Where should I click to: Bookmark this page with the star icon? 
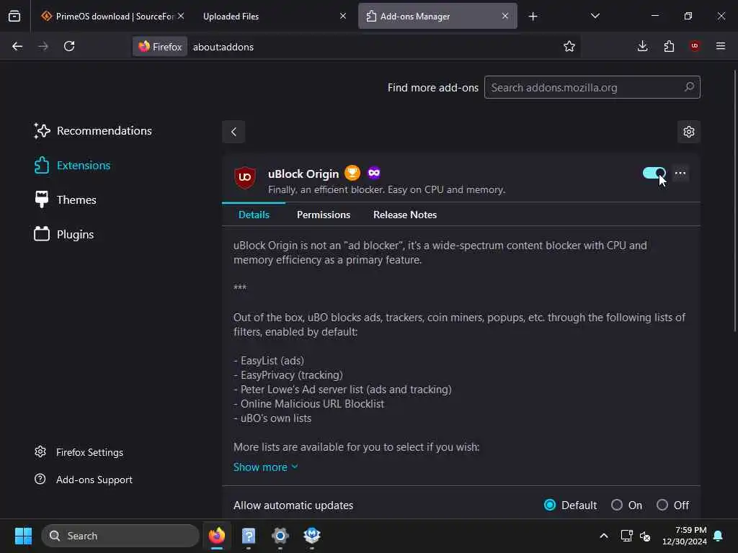[569, 46]
